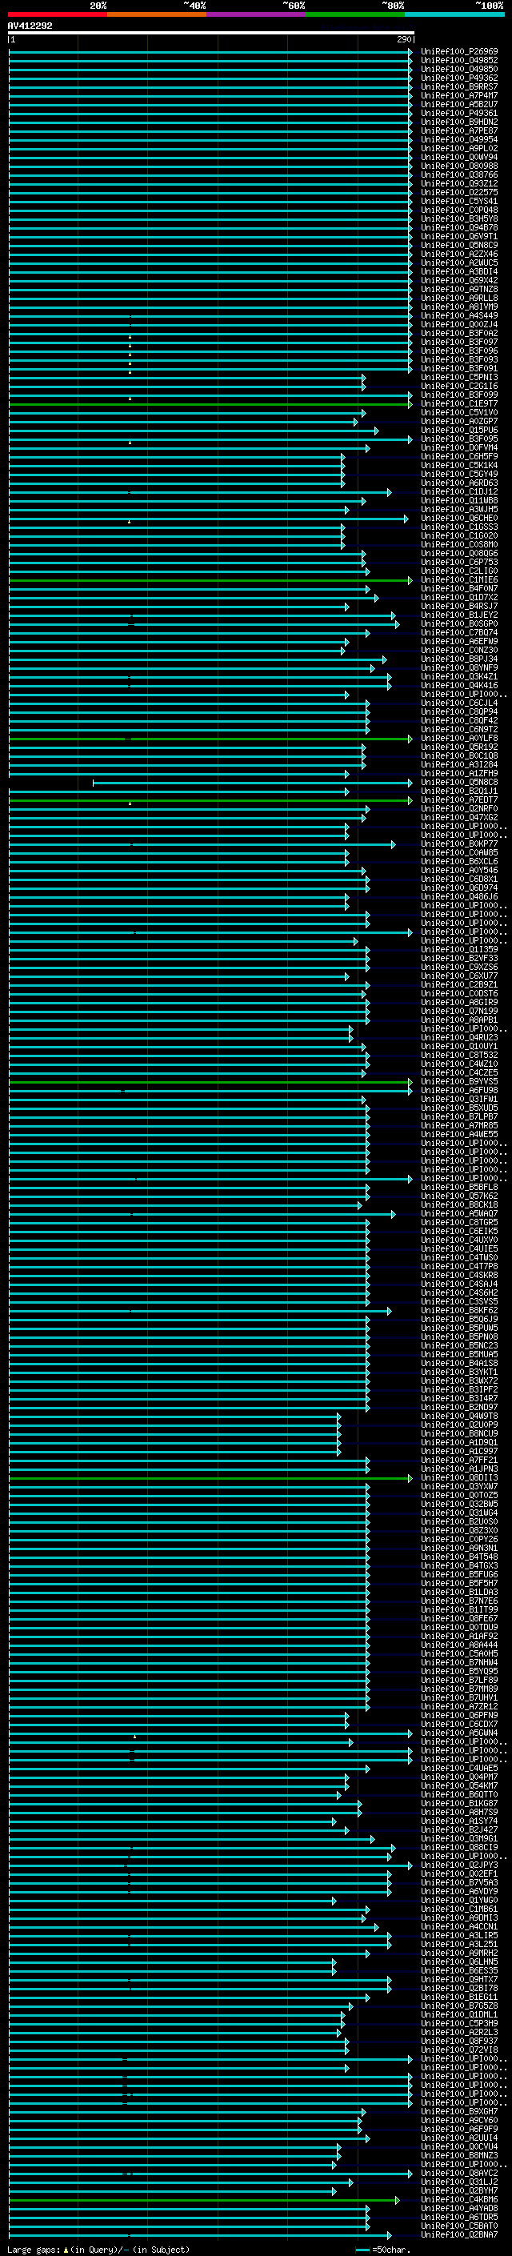Select hit label UniRef100_B3F091

[458, 369]
